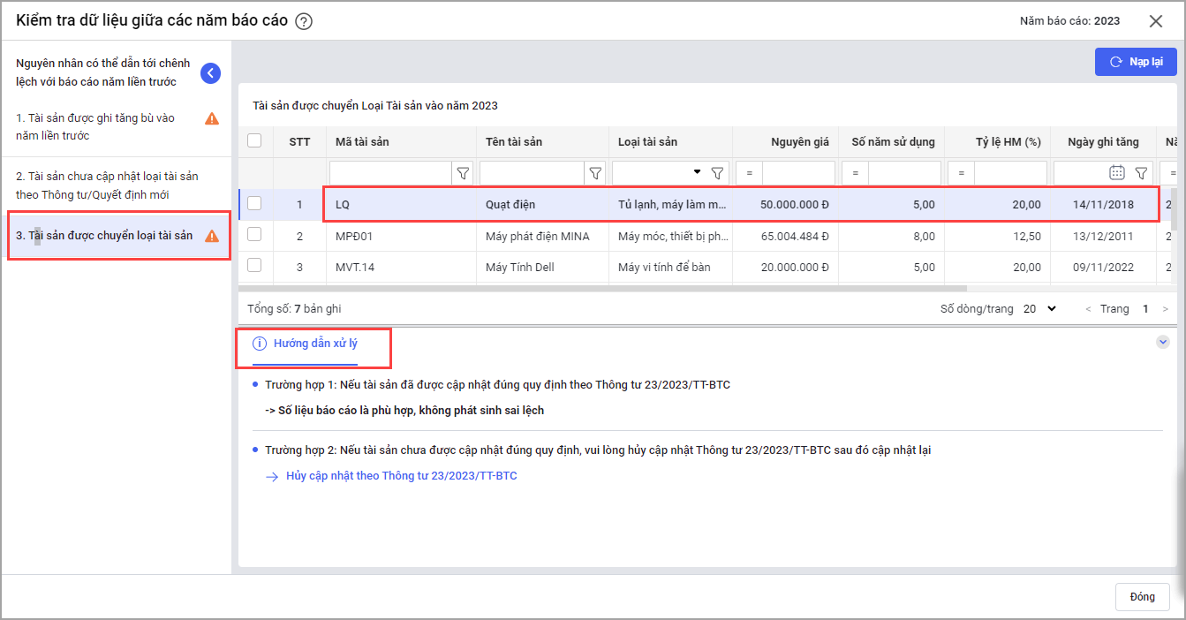Open rows per page dropdown showing 20

[x=1042, y=309]
